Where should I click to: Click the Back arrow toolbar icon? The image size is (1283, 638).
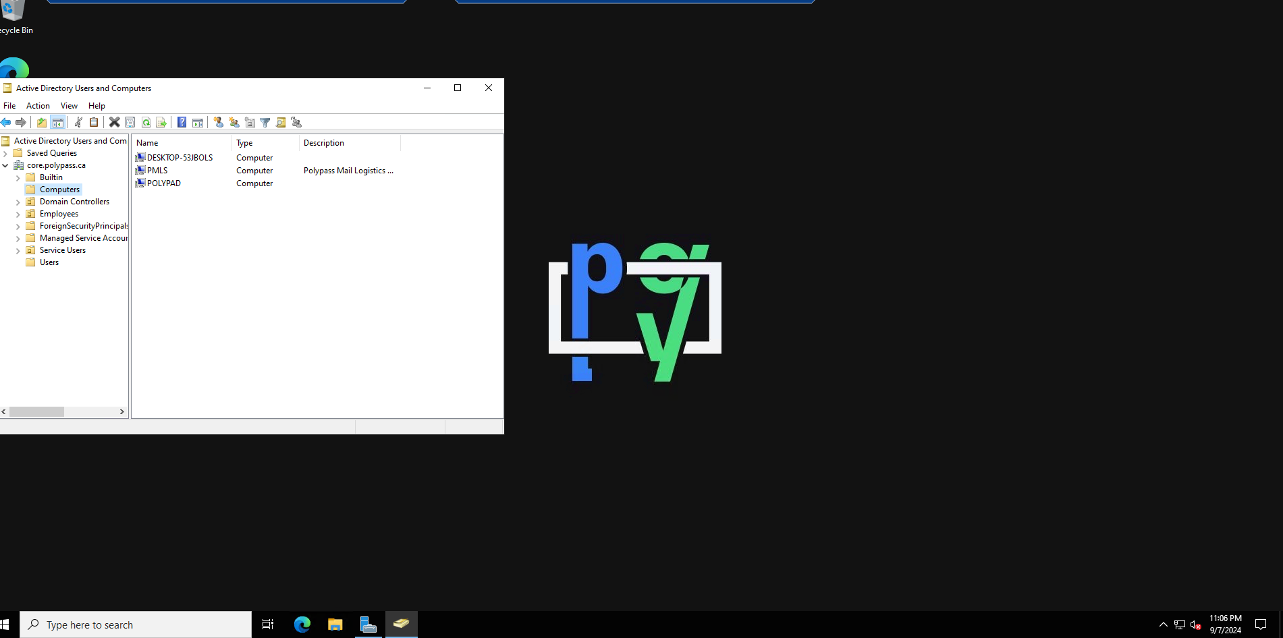tap(6, 122)
